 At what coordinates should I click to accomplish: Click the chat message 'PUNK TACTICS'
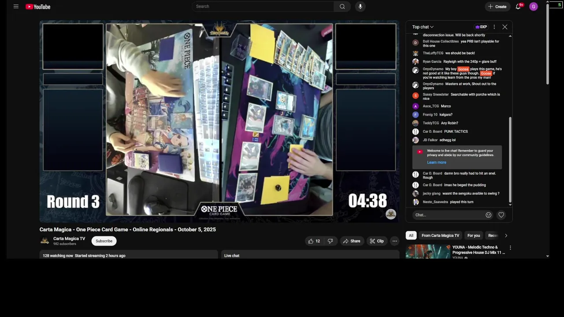(x=456, y=132)
